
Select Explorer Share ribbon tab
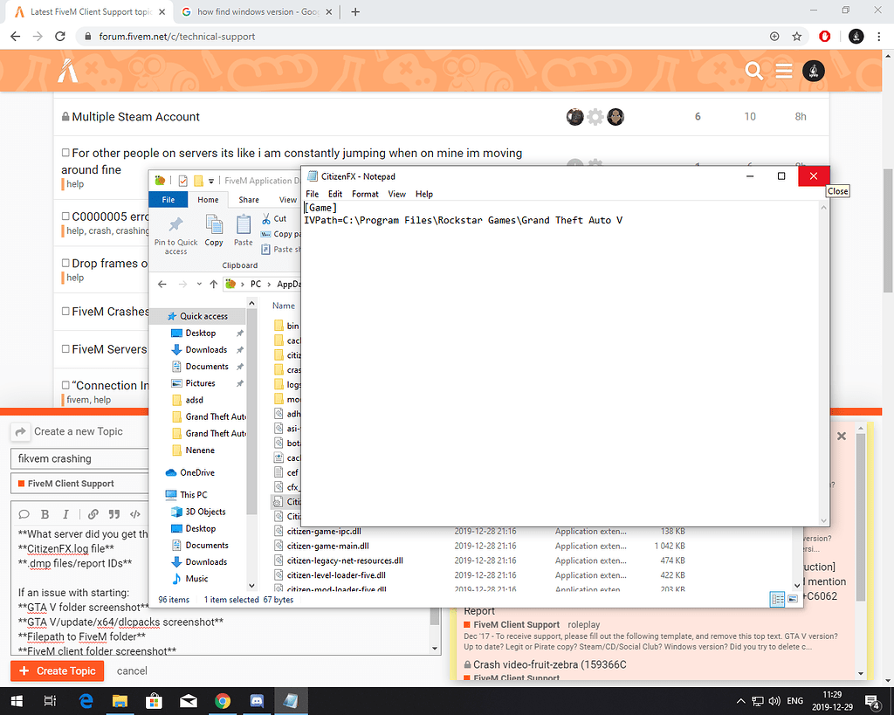coord(249,200)
